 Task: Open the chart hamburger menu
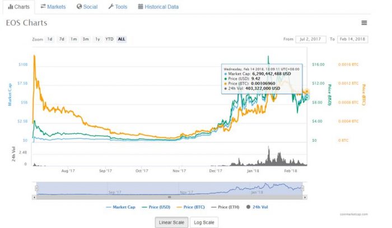pos(364,23)
